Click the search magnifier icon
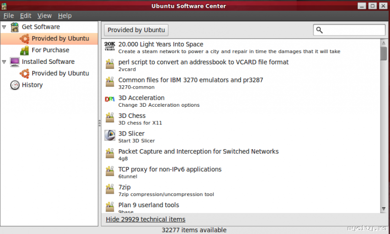 click(320, 30)
